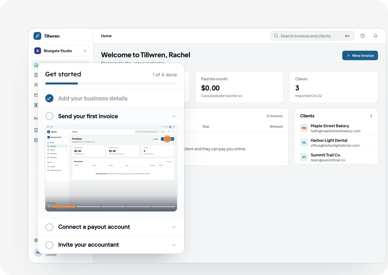388x275 pixels.
Task: Collapse the Send your first invoice section
Action: [174, 116]
